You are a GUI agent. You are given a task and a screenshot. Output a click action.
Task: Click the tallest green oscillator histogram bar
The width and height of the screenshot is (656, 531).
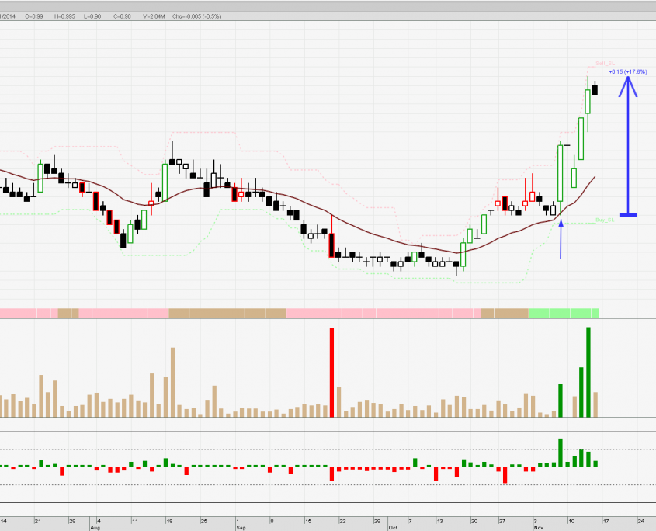point(559,453)
